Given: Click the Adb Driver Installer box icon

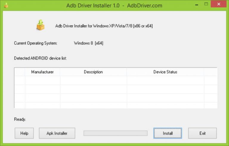Looking at the screenshot, I should point(41,25).
